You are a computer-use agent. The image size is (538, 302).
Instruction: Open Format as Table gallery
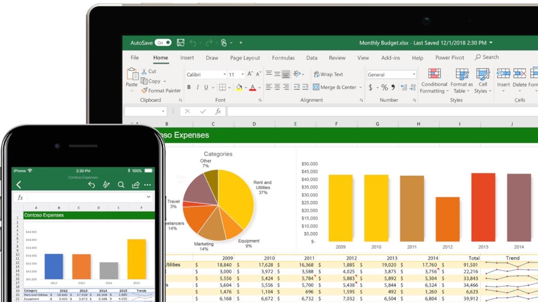coord(462,81)
